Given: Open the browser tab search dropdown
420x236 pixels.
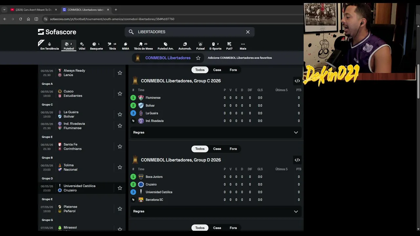Looking at the screenshot, I should 4,10.
